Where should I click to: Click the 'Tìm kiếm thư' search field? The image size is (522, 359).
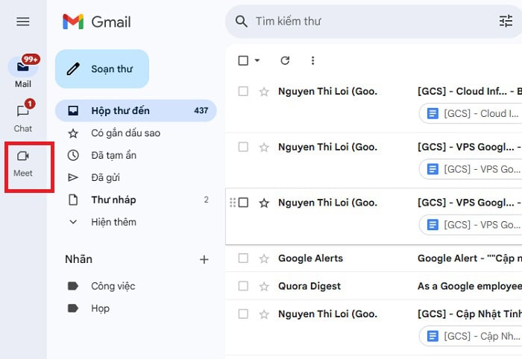pos(365,22)
